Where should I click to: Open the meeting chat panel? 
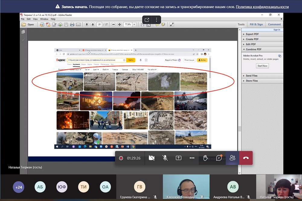219,158
